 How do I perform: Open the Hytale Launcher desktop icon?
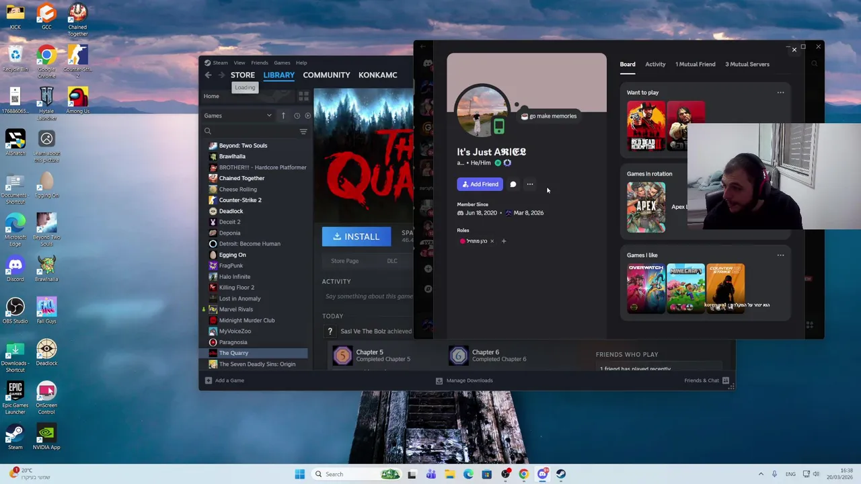click(46, 104)
